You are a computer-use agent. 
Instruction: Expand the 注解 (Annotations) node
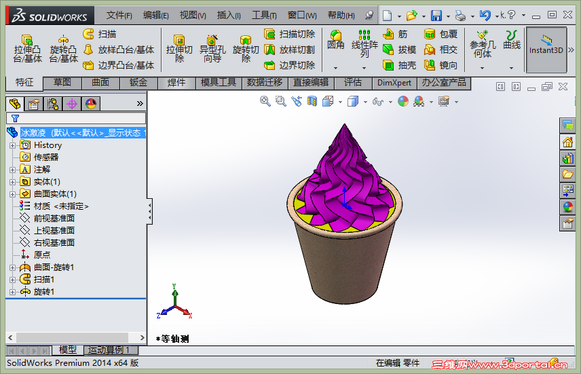(12, 170)
